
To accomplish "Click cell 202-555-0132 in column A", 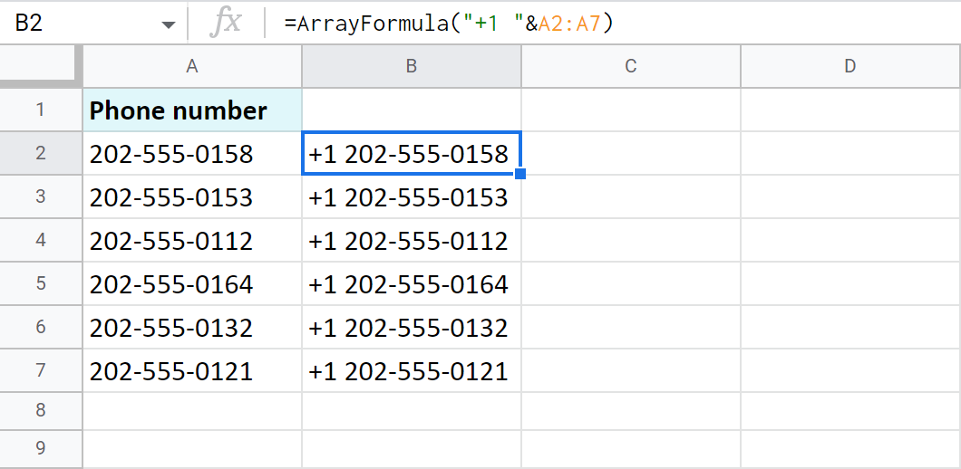I will 192,328.
